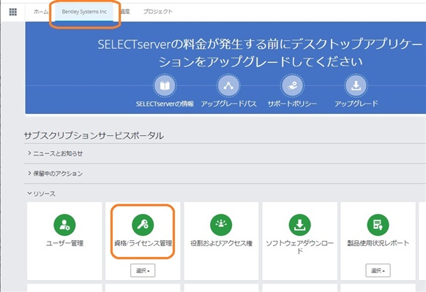Screen dimensions: 426x292
Task: Collapse the リソース section
Action: tap(42, 193)
